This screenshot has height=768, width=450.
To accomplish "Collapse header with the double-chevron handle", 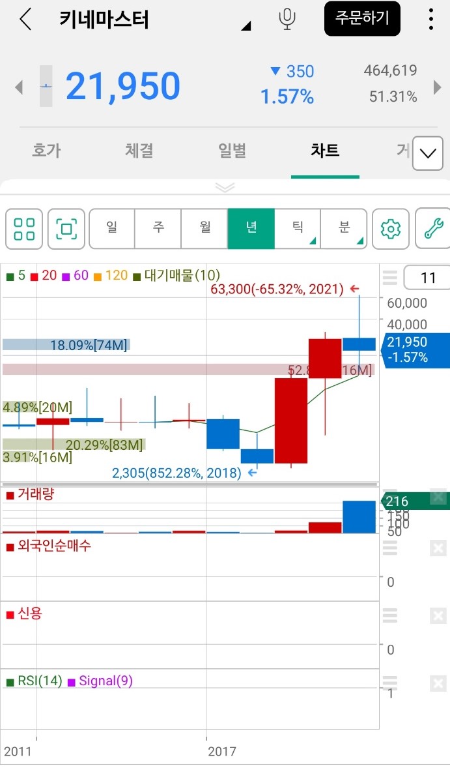I will pyautogui.click(x=225, y=188).
